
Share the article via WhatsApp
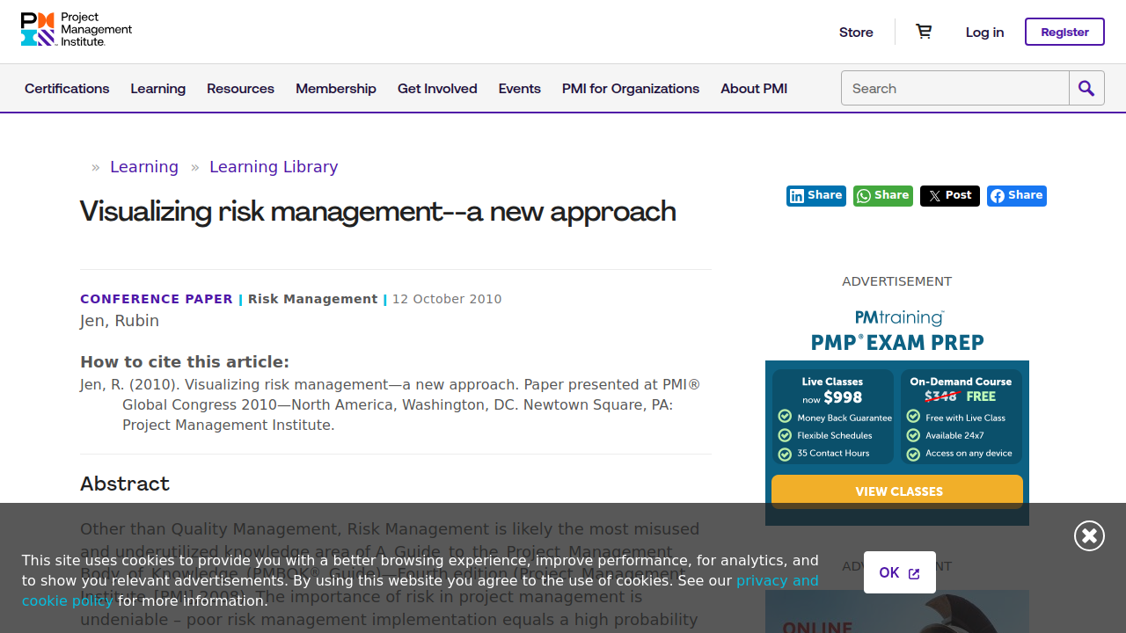click(883, 196)
